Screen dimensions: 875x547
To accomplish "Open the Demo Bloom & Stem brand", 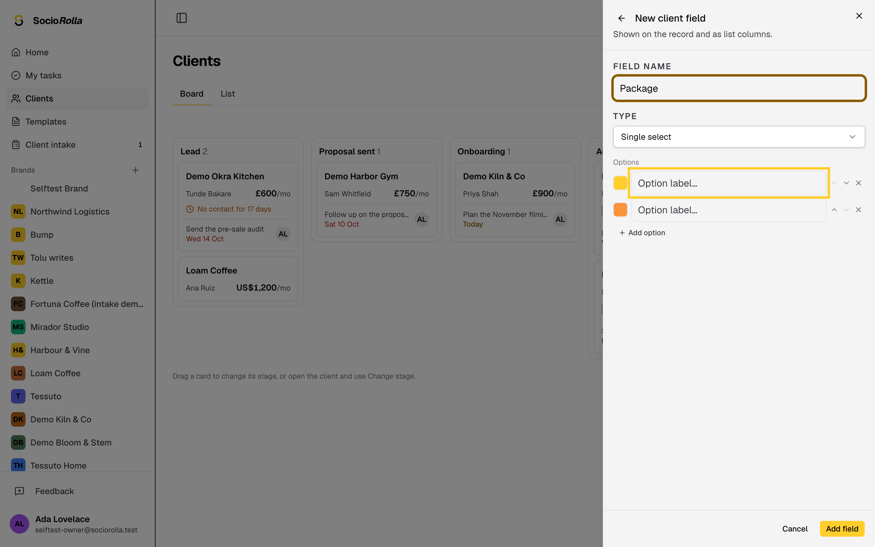I will (x=77, y=442).
